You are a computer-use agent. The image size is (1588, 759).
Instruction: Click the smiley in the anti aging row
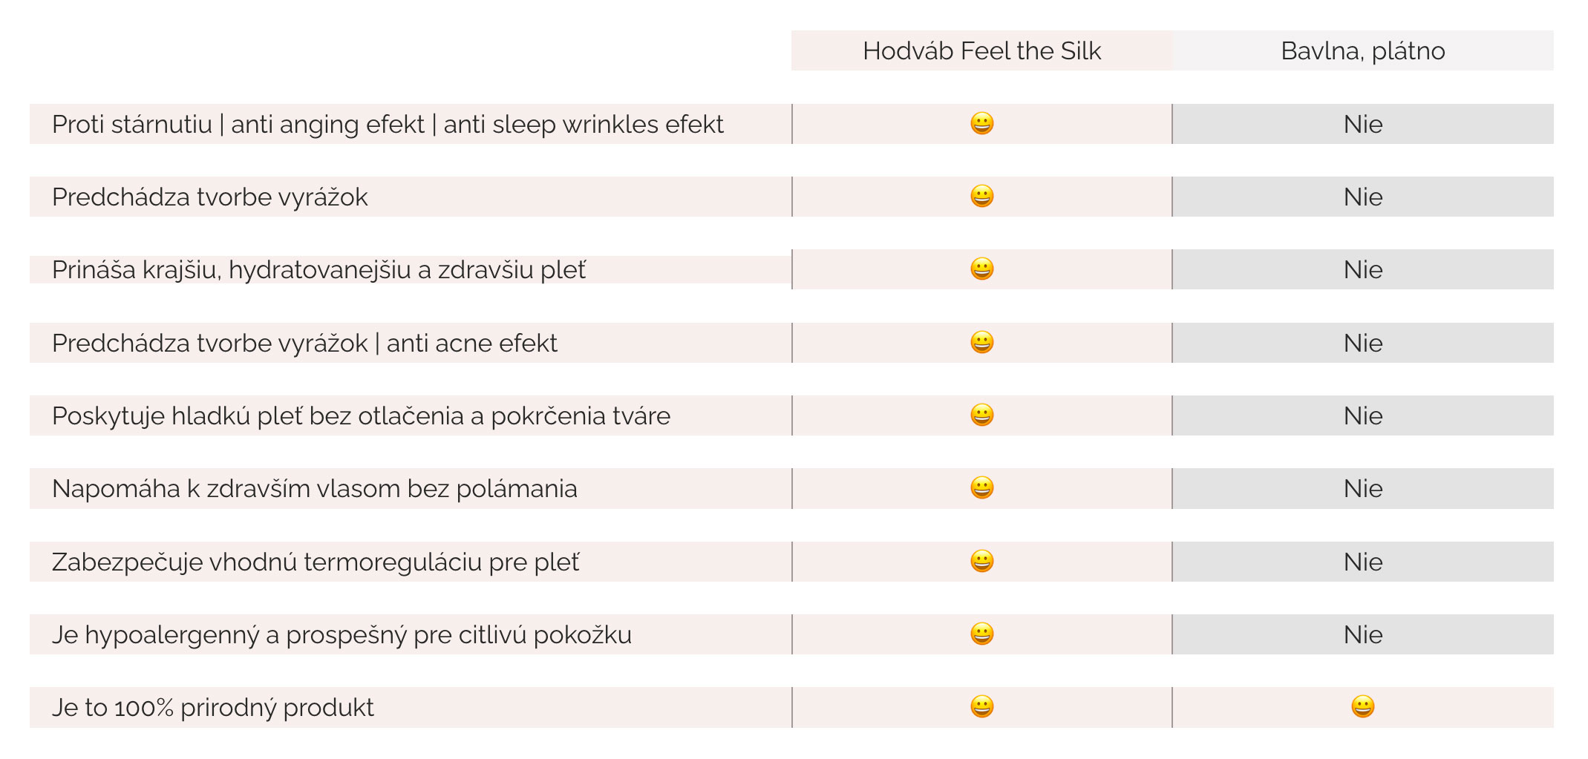pos(981,123)
